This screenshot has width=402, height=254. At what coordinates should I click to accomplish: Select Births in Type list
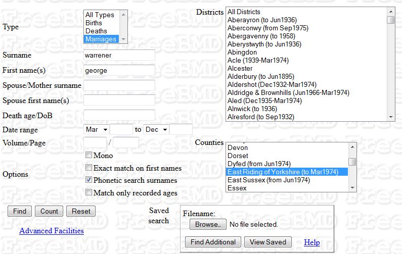102,23
